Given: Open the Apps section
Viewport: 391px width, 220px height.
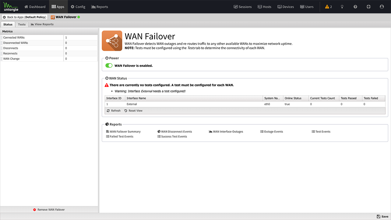Looking at the screenshot, I should (58, 7).
